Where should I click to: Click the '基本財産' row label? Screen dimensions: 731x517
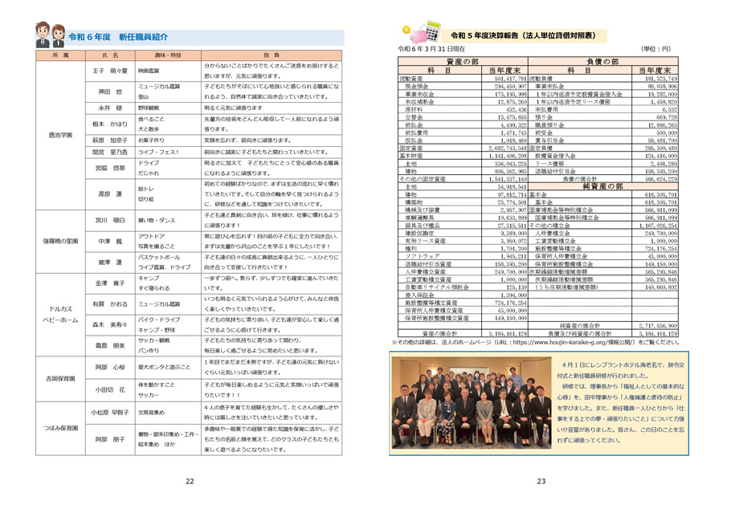[x=411, y=156]
